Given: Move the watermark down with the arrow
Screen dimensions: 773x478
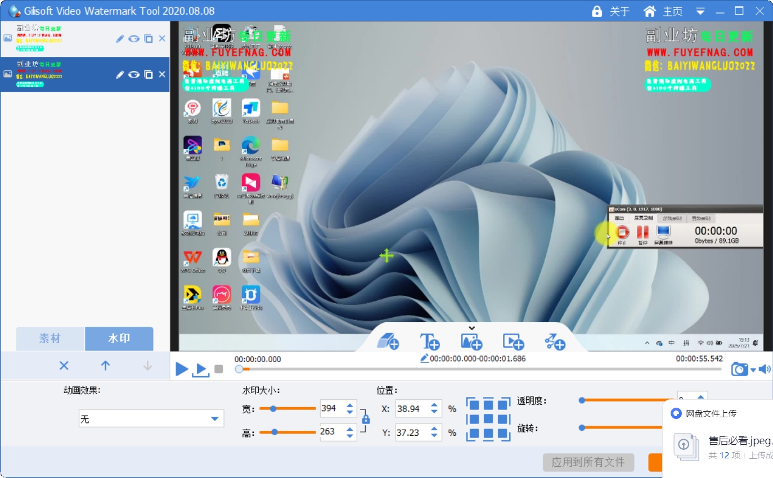Looking at the screenshot, I should [x=147, y=366].
